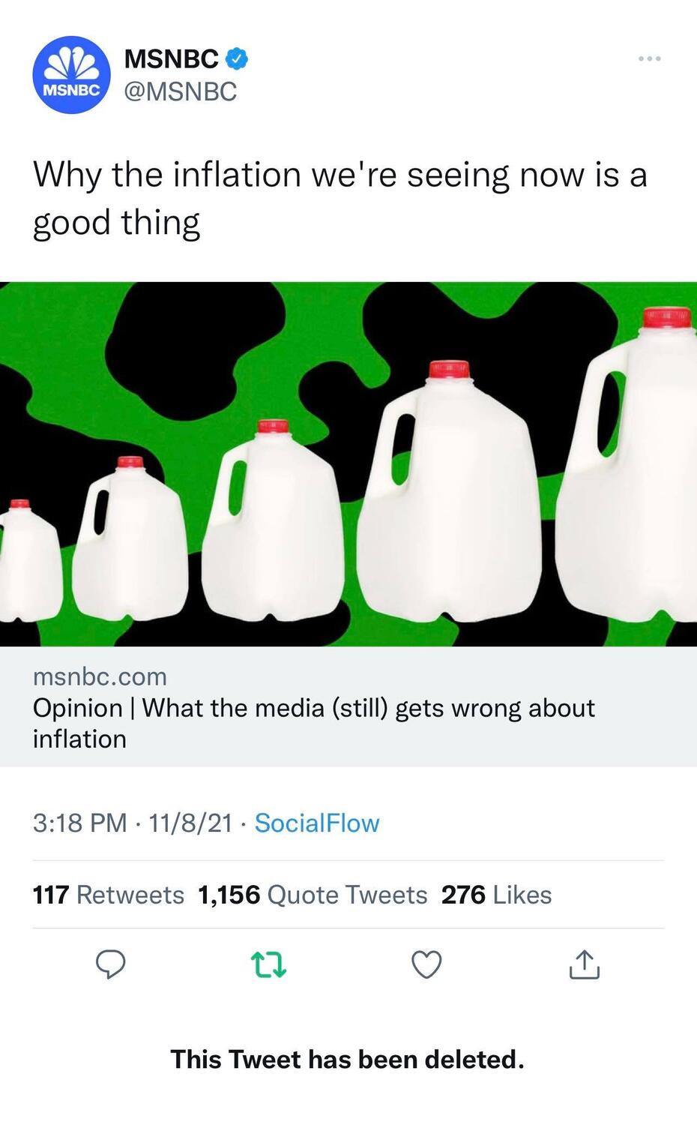Click the reply speech bubble icon
Screen dimensions: 697x1122
tap(111, 964)
